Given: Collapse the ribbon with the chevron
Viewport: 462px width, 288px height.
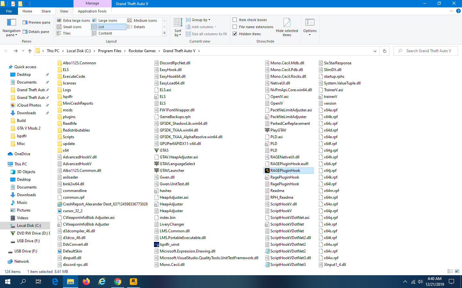Looking at the screenshot, I should (451, 11).
